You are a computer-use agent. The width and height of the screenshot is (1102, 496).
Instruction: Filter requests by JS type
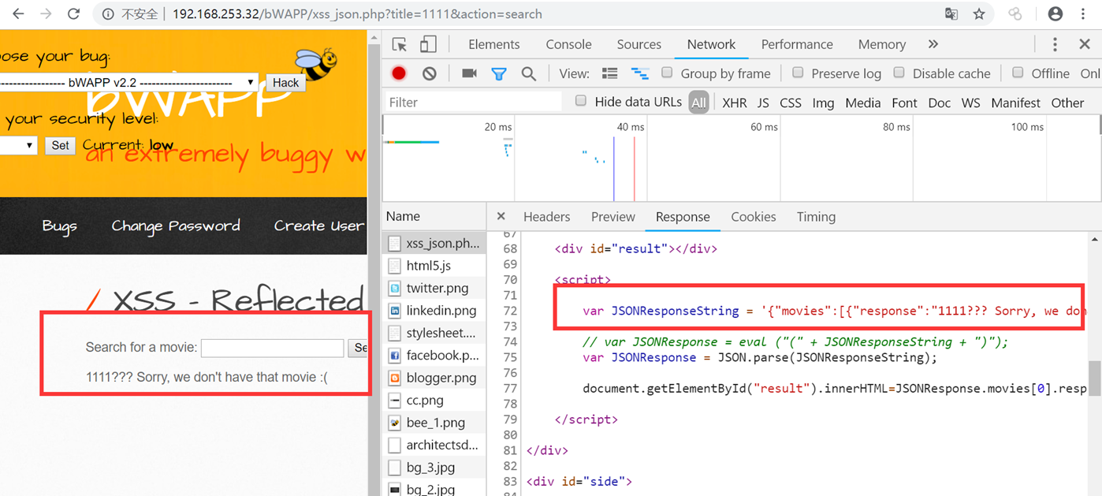coord(763,103)
